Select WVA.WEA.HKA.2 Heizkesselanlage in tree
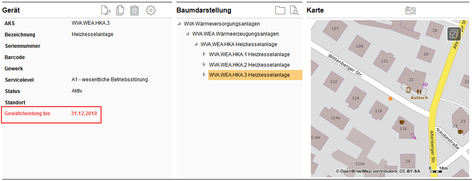The image size is (473, 181). (249, 65)
